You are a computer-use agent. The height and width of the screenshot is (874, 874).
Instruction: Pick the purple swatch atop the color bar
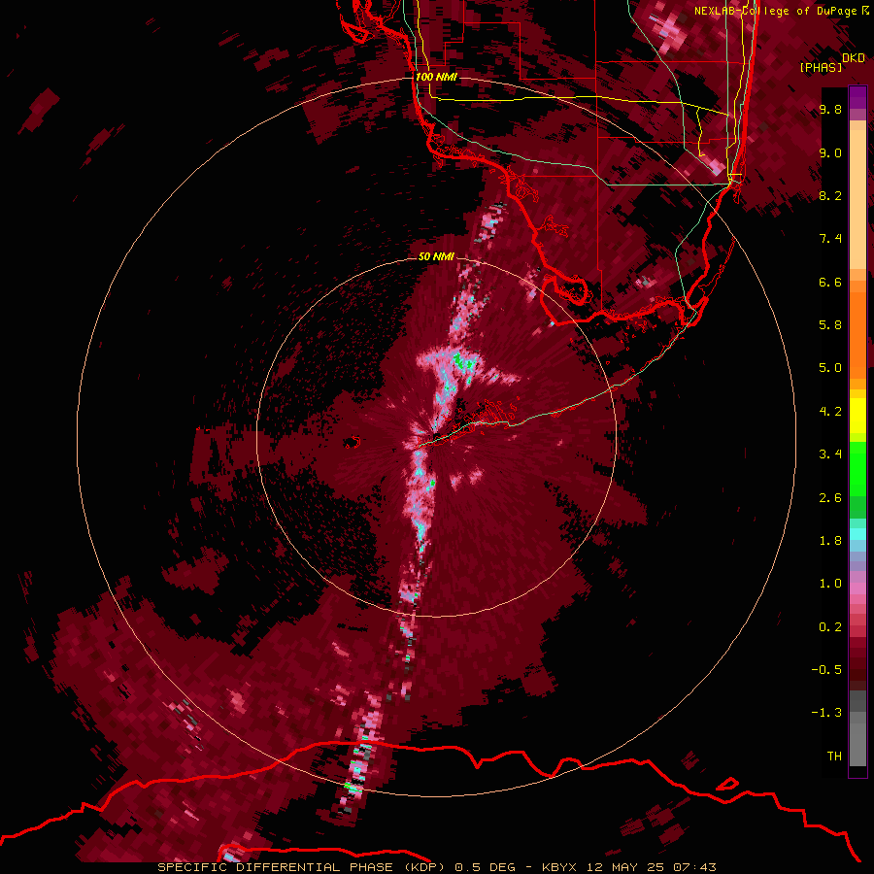coord(857,97)
